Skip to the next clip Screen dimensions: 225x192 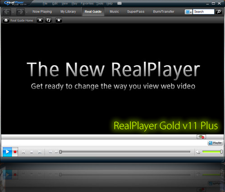40,152
